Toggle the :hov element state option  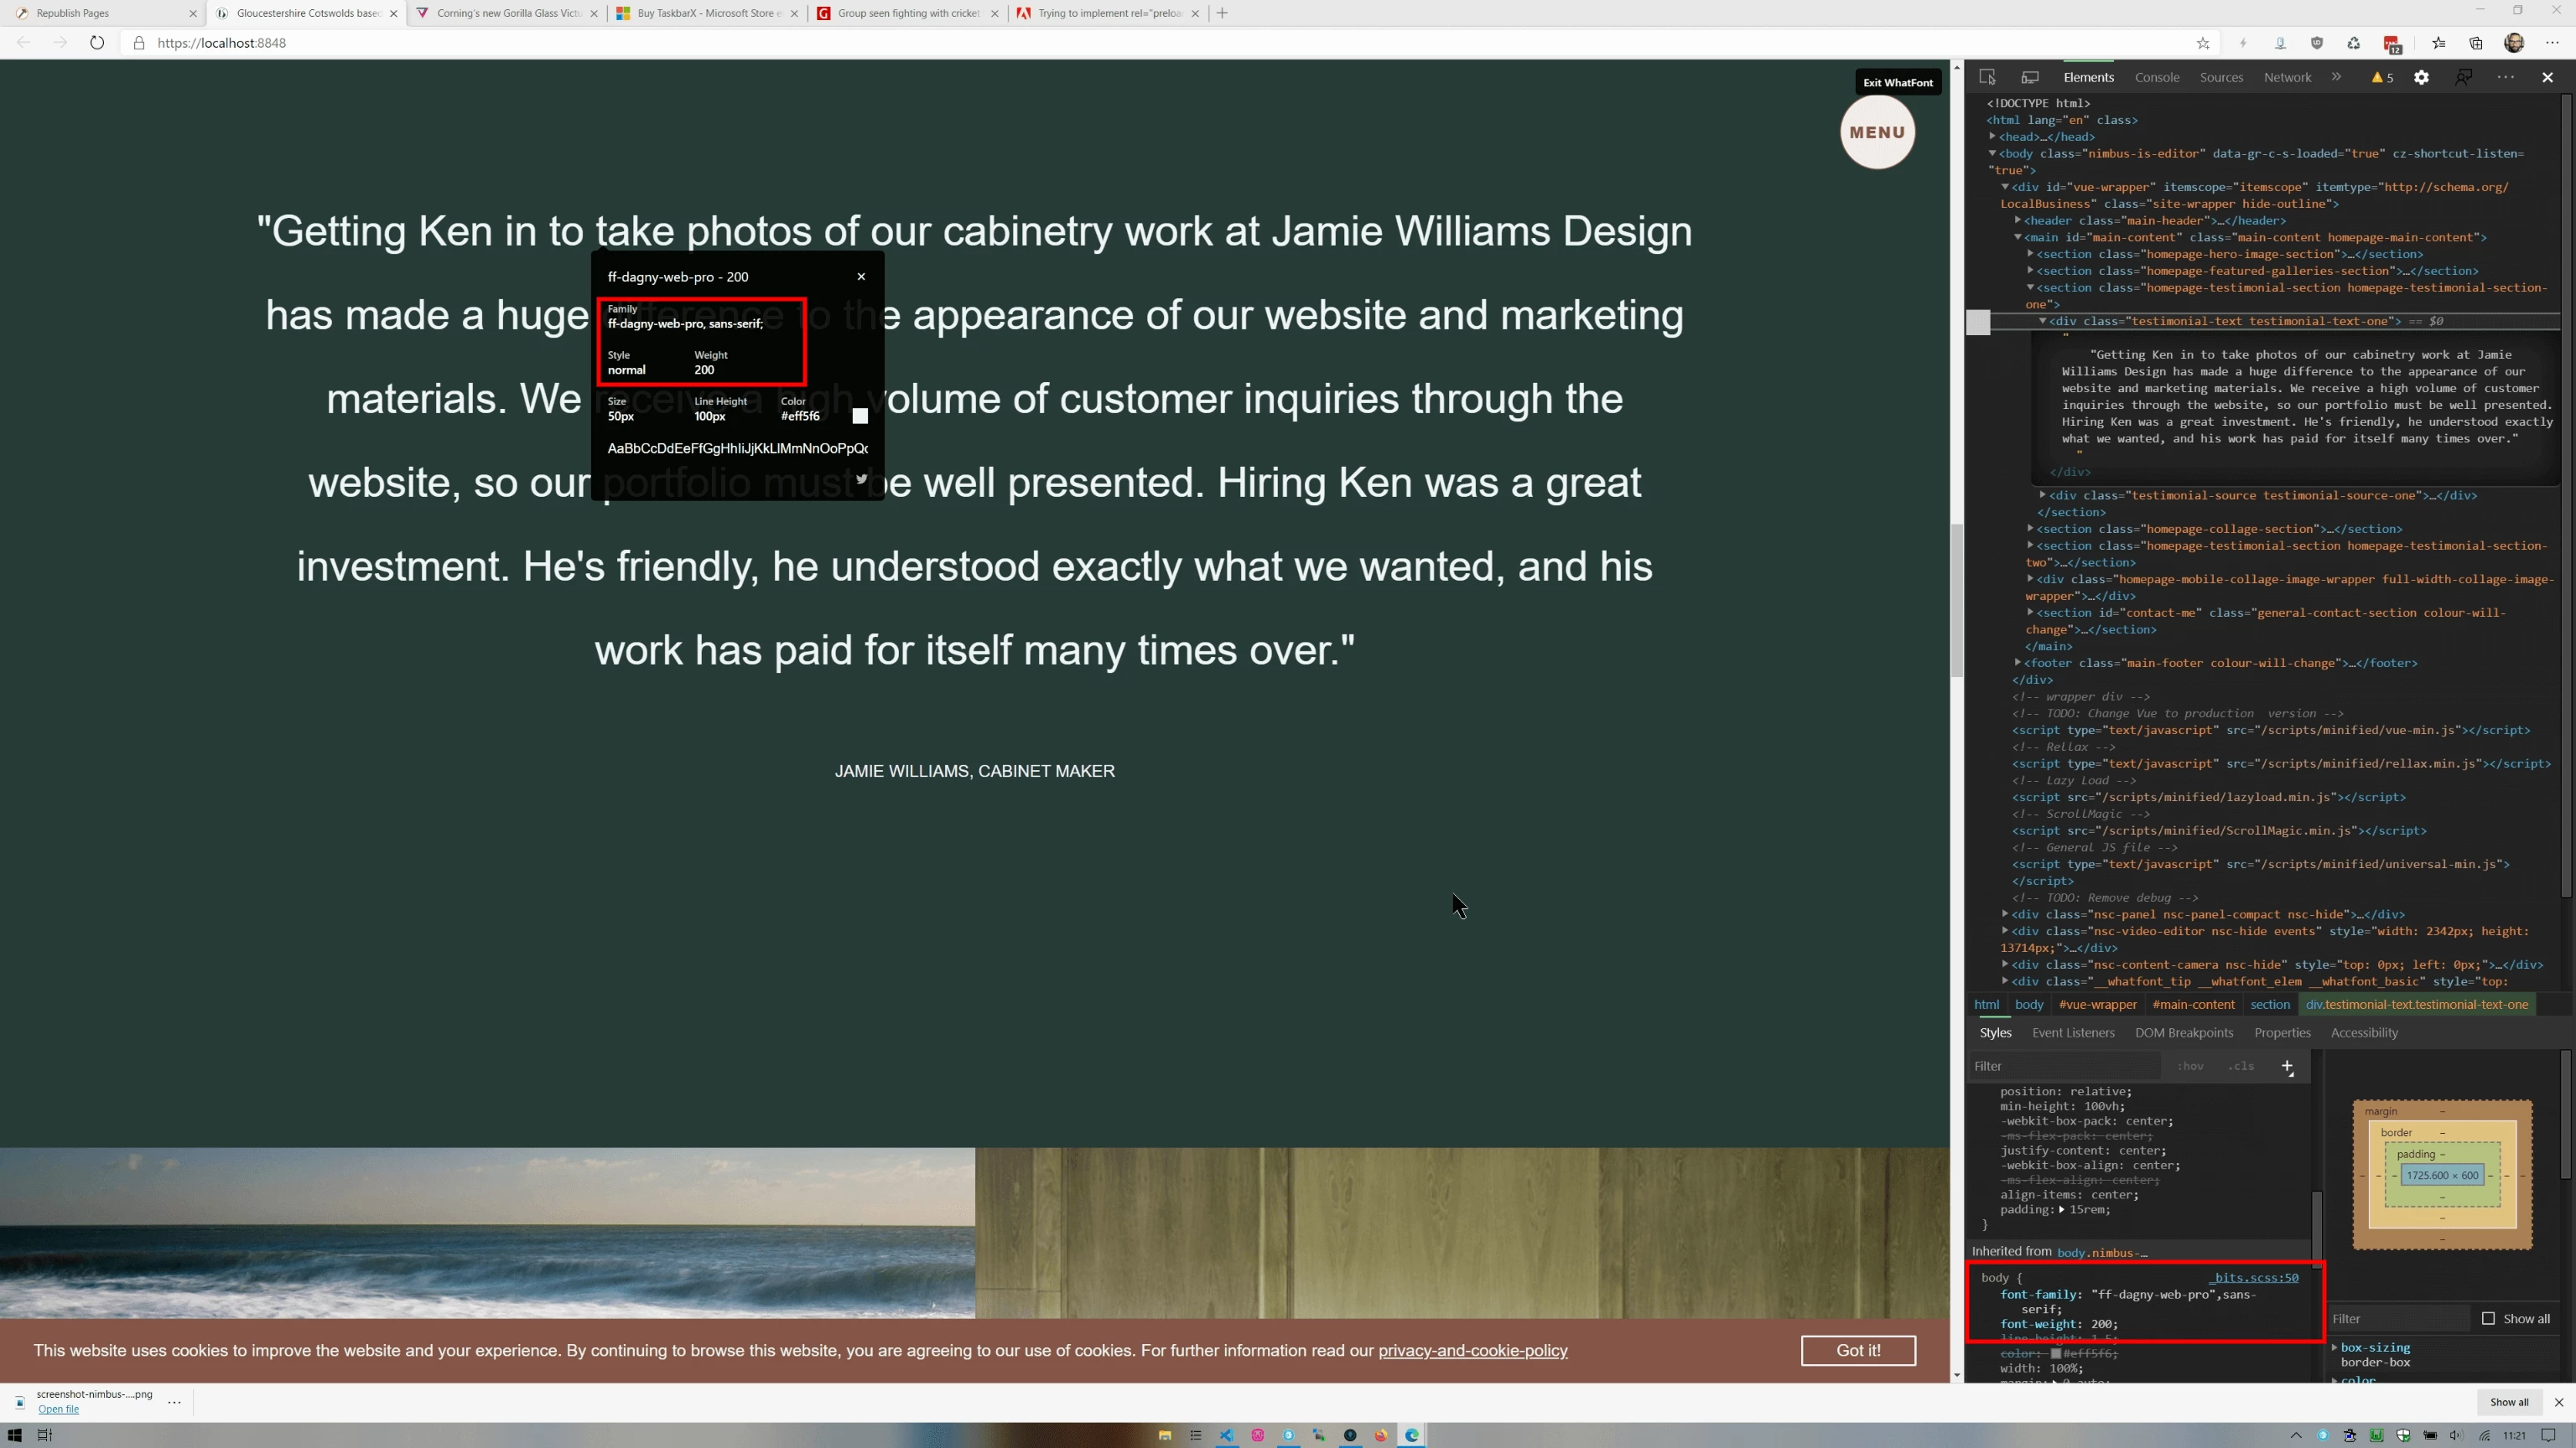[x=2190, y=1066]
